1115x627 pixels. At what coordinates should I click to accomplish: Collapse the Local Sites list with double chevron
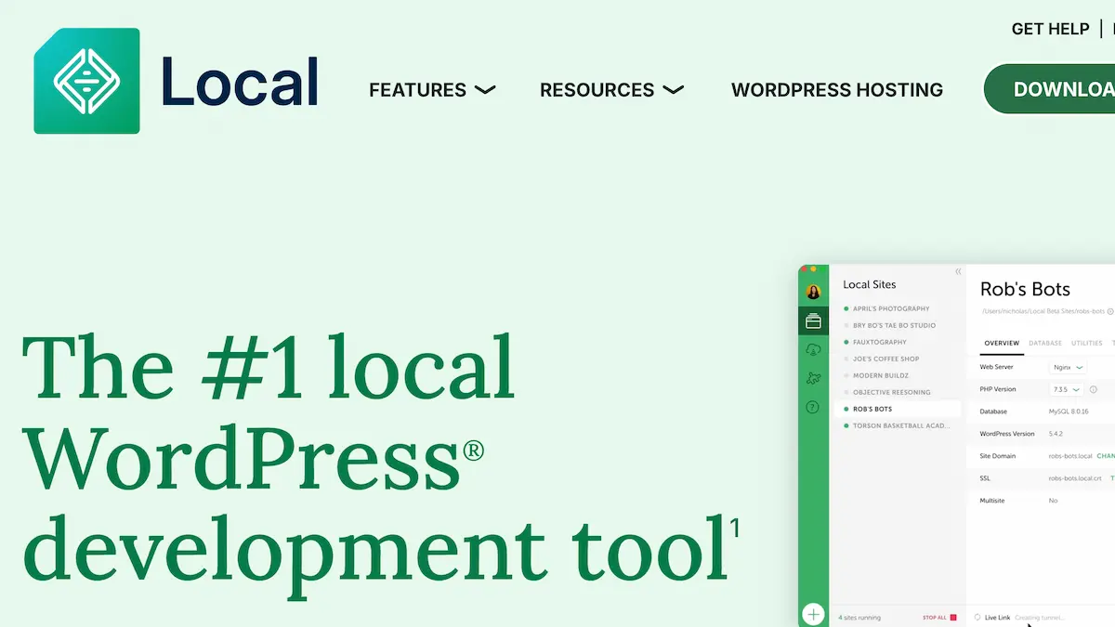point(958,272)
